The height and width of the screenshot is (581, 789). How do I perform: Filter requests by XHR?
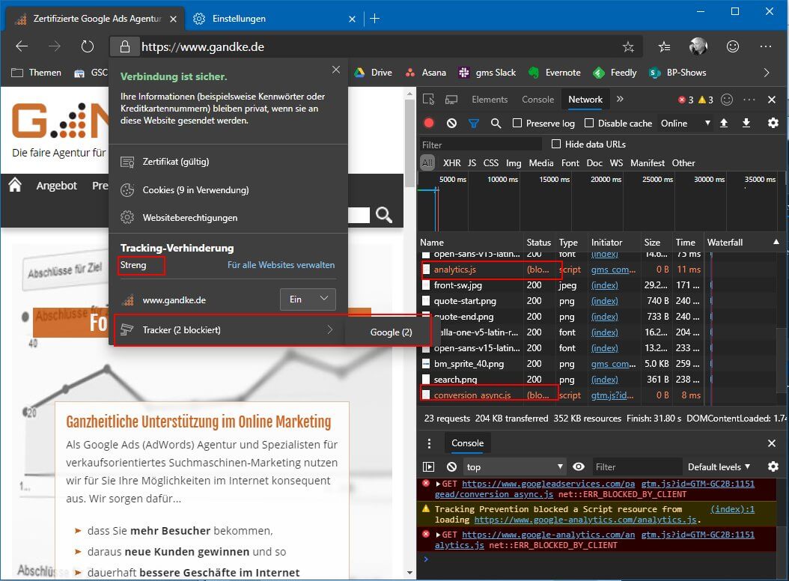(451, 162)
